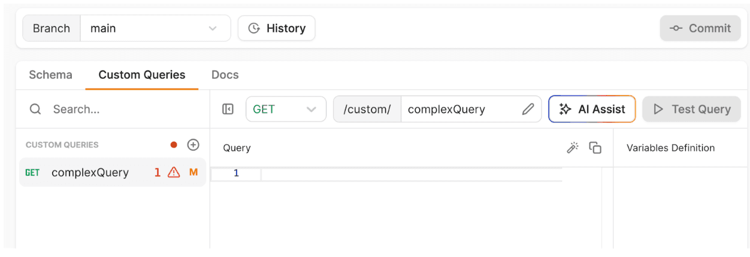Click the warning triangle on complexQuery
Screen dimensions: 750x257
tap(174, 172)
